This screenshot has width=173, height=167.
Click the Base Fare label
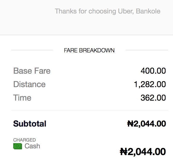(x=32, y=71)
